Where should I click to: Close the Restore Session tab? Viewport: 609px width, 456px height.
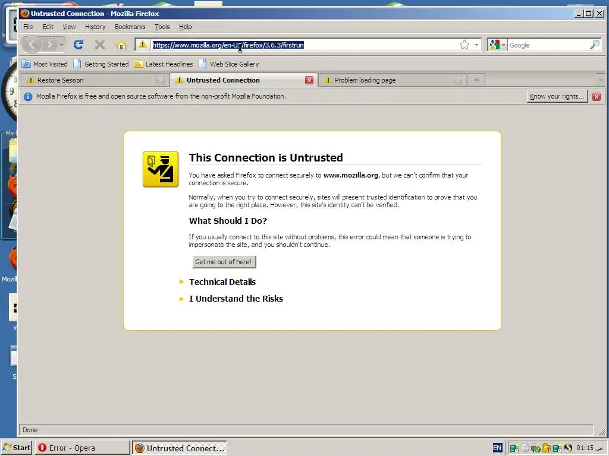click(x=161, y=80)
